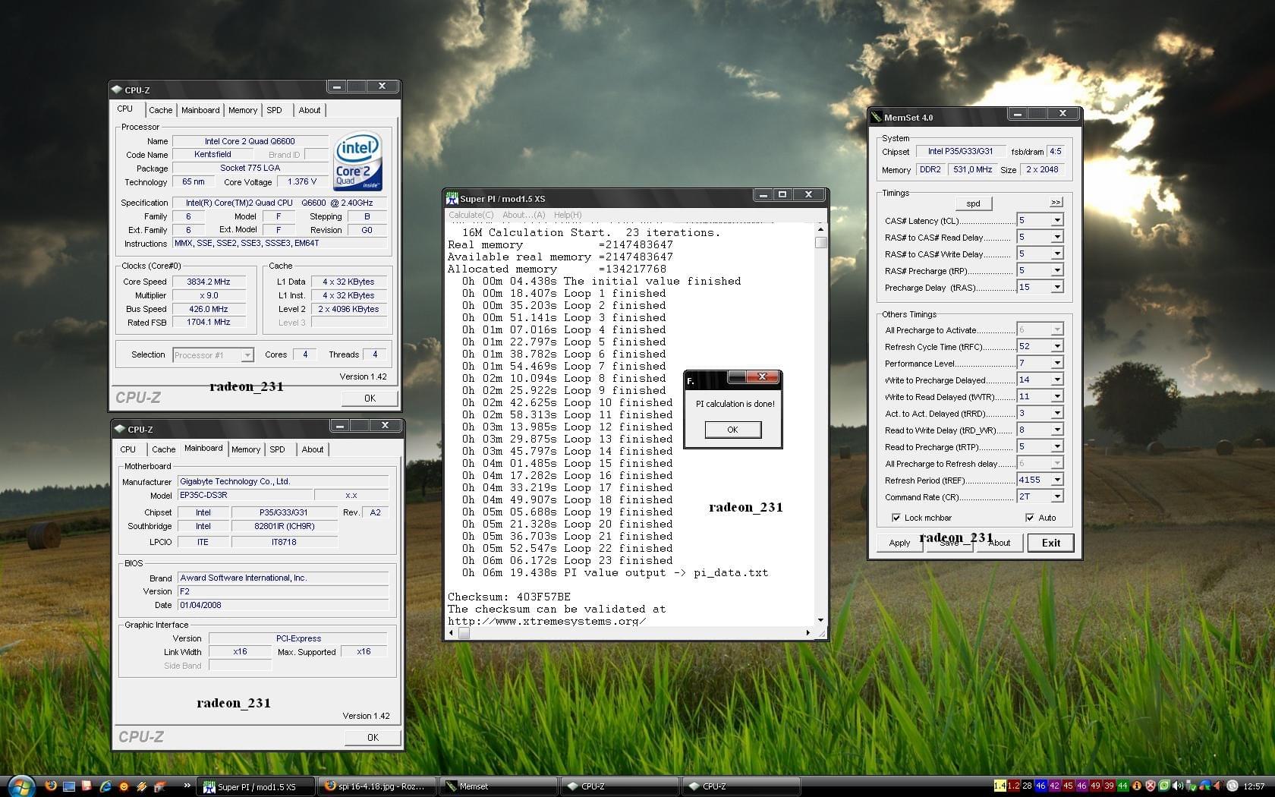Open the Refresh Period (tREF) dropdown

click(x=1056, y=480)
